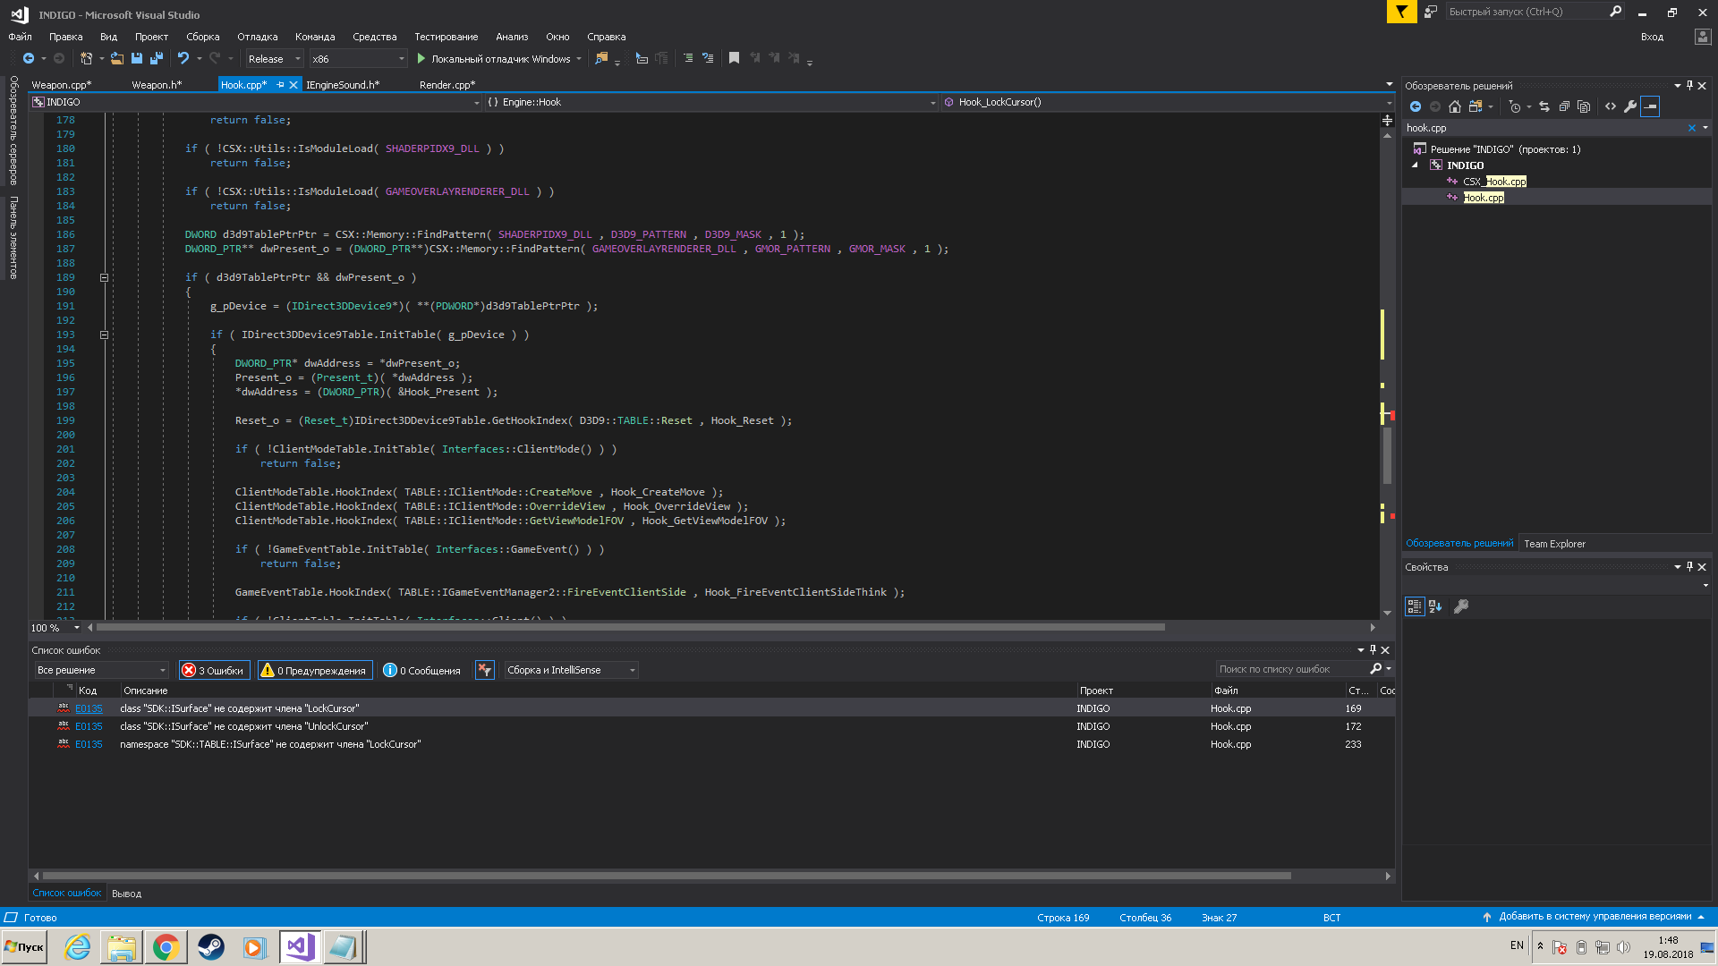Click the horizontal scrollbar of the error list

click(x=666, y=876)
